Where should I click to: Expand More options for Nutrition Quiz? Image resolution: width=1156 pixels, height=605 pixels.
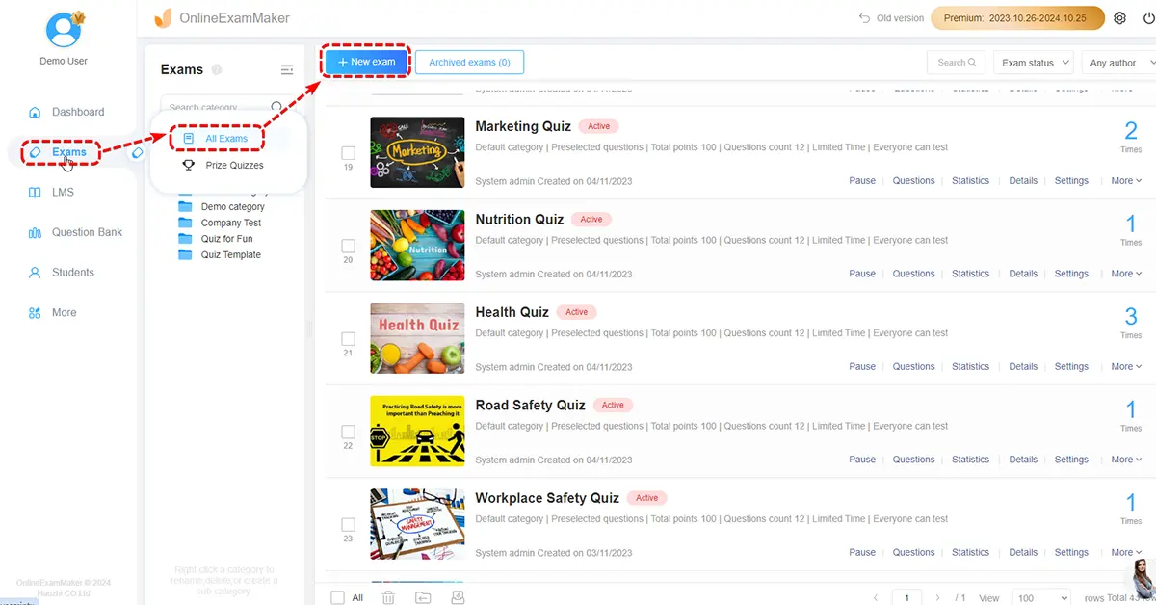click(x=1125, y=274)
